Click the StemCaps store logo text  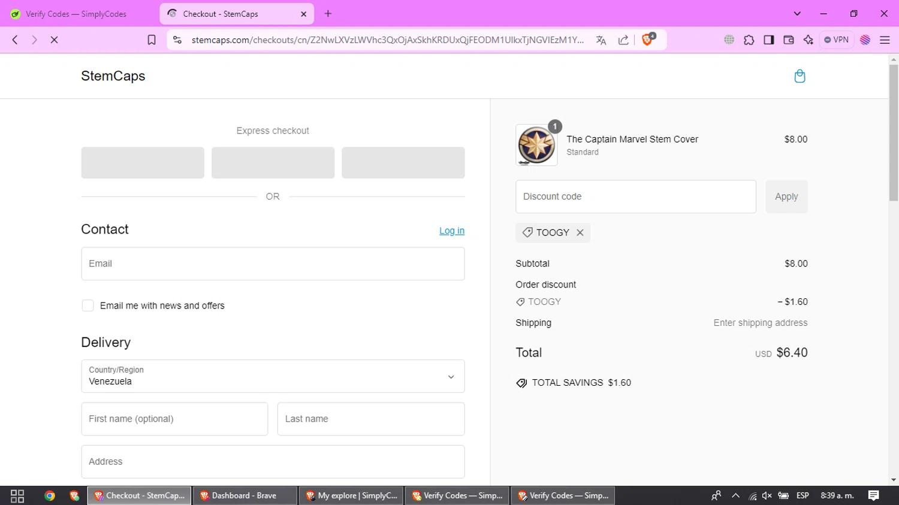[x=113, y=76]
